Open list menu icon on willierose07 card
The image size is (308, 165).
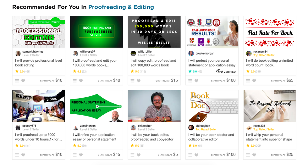click(x=75, y=81)
